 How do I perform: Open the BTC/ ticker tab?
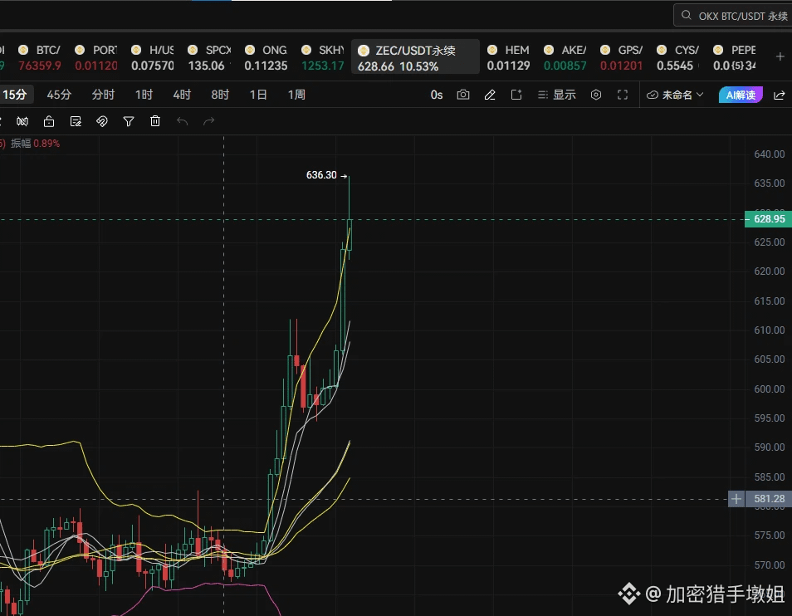(39, 57)
